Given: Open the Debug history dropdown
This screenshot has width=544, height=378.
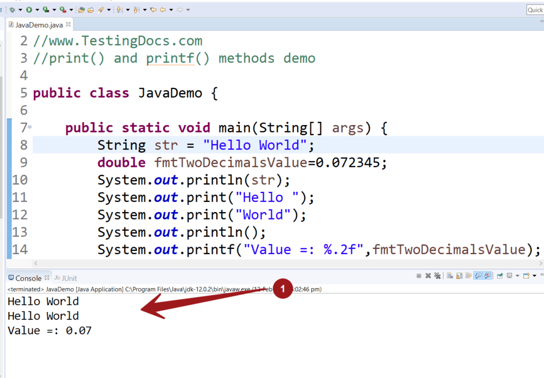Looking at the screenshot, I should tap(20, 9).
